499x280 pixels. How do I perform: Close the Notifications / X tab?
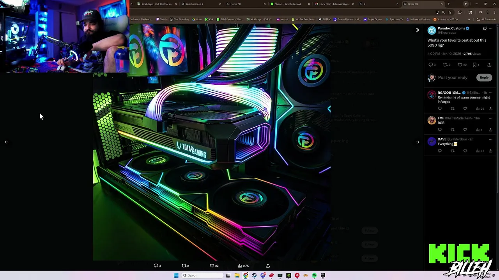[x=220, y=4]
